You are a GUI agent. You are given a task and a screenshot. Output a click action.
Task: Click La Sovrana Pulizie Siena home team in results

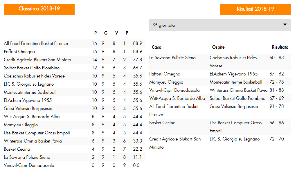pyautogui.click(x=172, y=58)
